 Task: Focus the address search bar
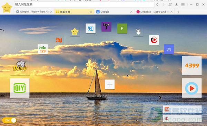84,4
